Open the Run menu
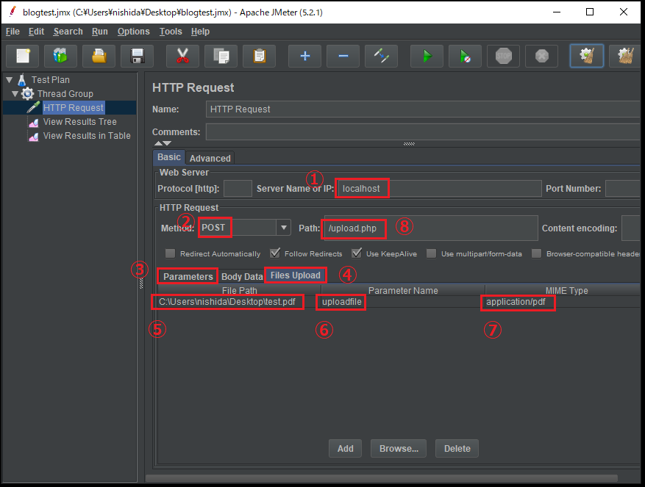645x487 pixels. [99, 32]
